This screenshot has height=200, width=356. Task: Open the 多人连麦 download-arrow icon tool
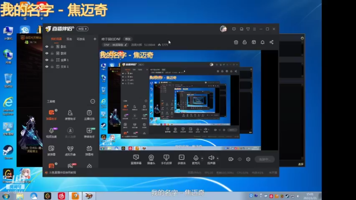pyautogui.click(x=70, y=132)
